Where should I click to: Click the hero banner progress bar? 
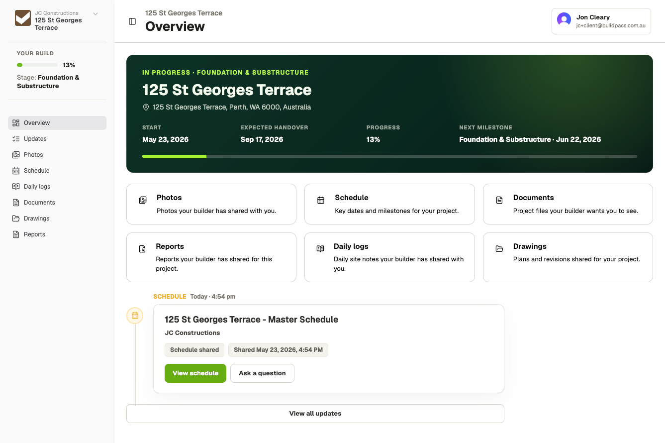pos(389,156)
